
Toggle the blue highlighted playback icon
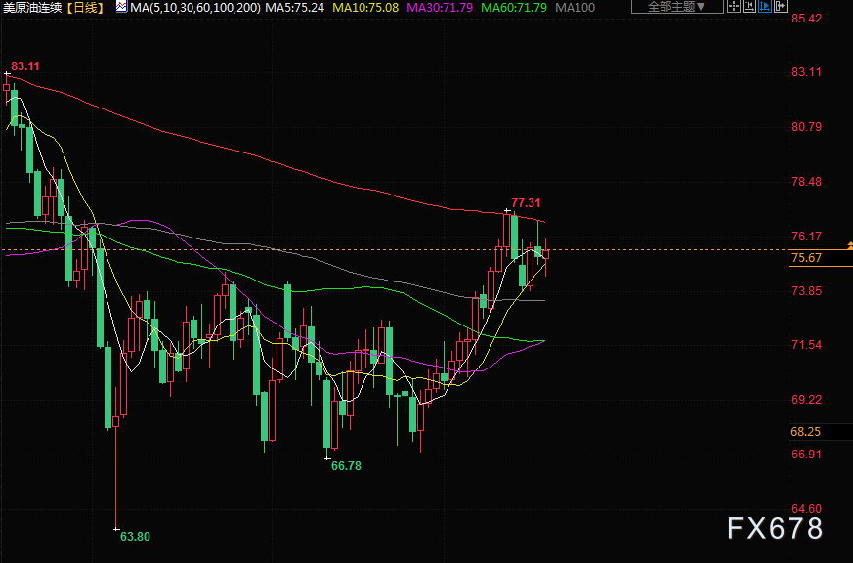click(x=765, y=6)
